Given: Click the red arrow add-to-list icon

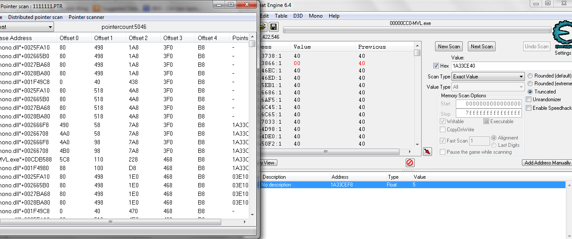Looking at the screenshot, I should pyautogui.click(x=427, y=152).
